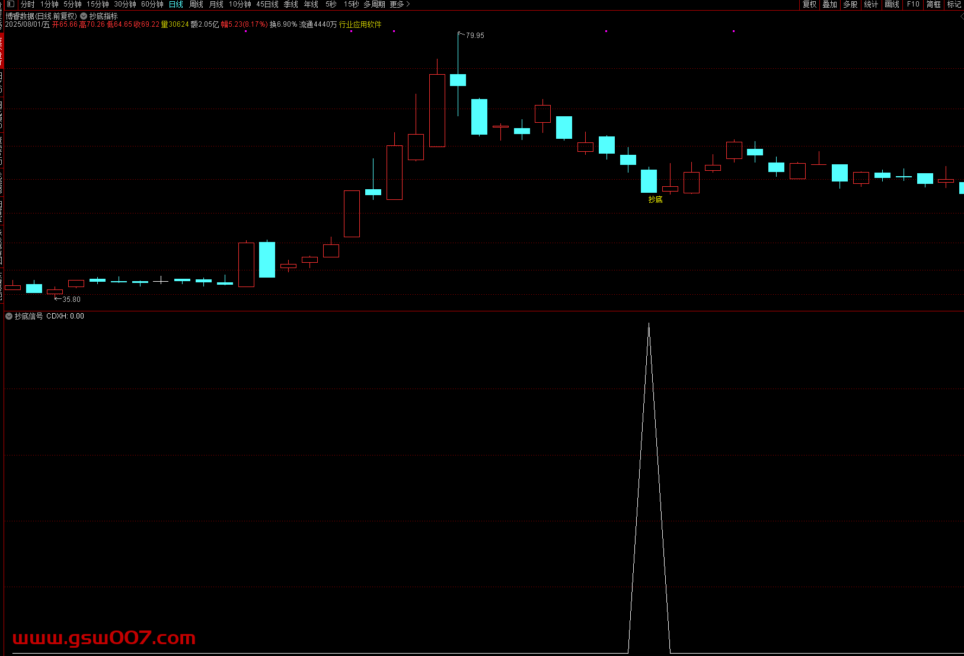The height and width of the screenshot is (656, 964).
Task: Click the 复权 button
Action: click(x=809, y=4)
